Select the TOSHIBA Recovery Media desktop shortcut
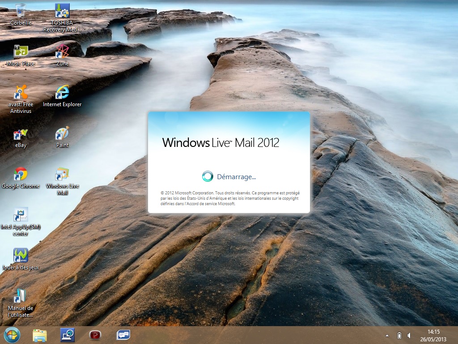This screenshot has height=344, width=458. pyautogui.click(x=62, y=17)
